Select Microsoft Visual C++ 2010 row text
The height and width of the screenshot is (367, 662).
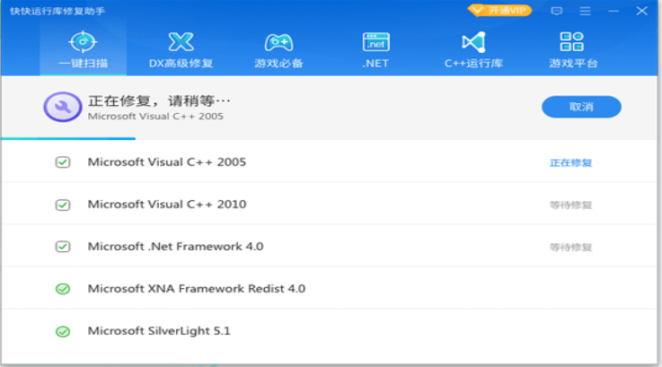(167, 205)
